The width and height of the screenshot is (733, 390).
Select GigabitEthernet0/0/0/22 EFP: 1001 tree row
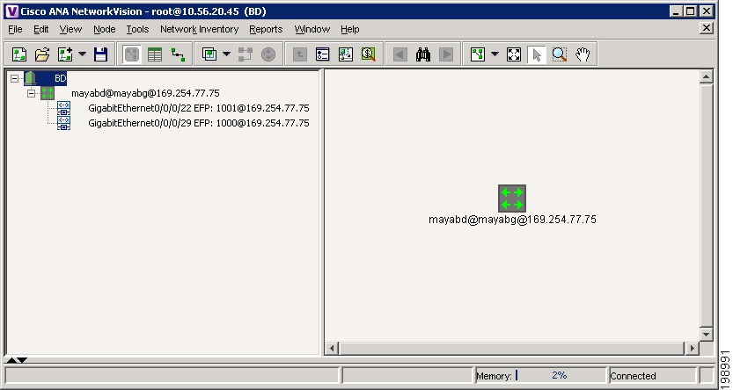point(199,108)
